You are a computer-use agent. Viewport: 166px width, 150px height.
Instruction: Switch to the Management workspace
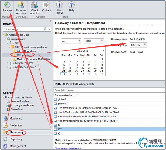point(27,146)
